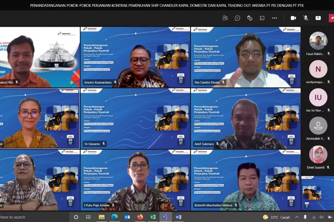Click muted mic icon beside Tri Hananto

pyautogui.click(x=104, y=144)
